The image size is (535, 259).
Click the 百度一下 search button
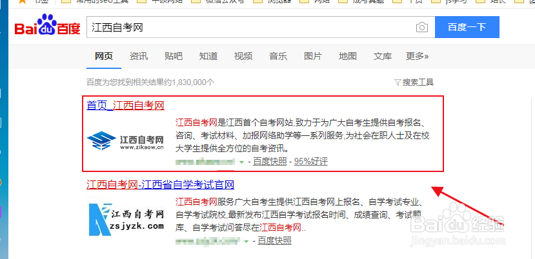coord(467,27)
